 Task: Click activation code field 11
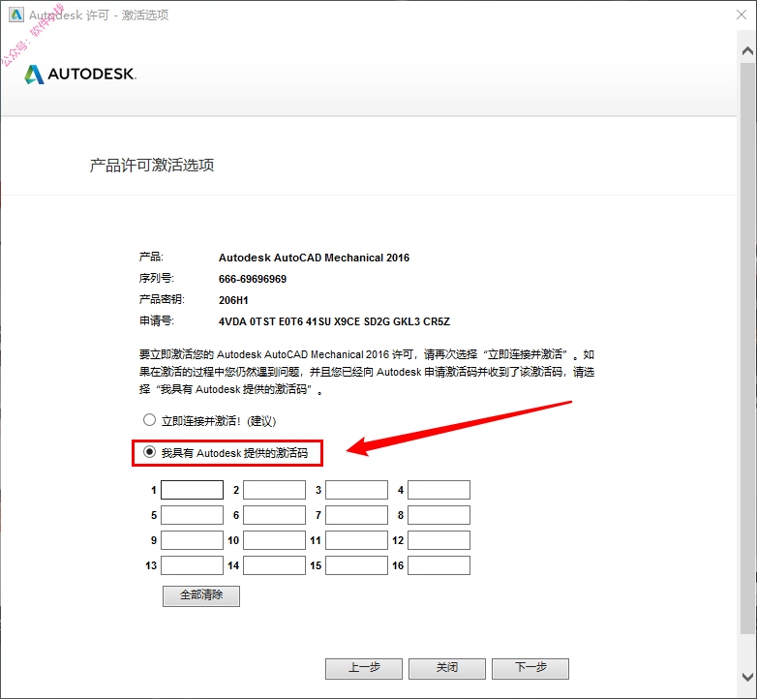pos(357,540)
